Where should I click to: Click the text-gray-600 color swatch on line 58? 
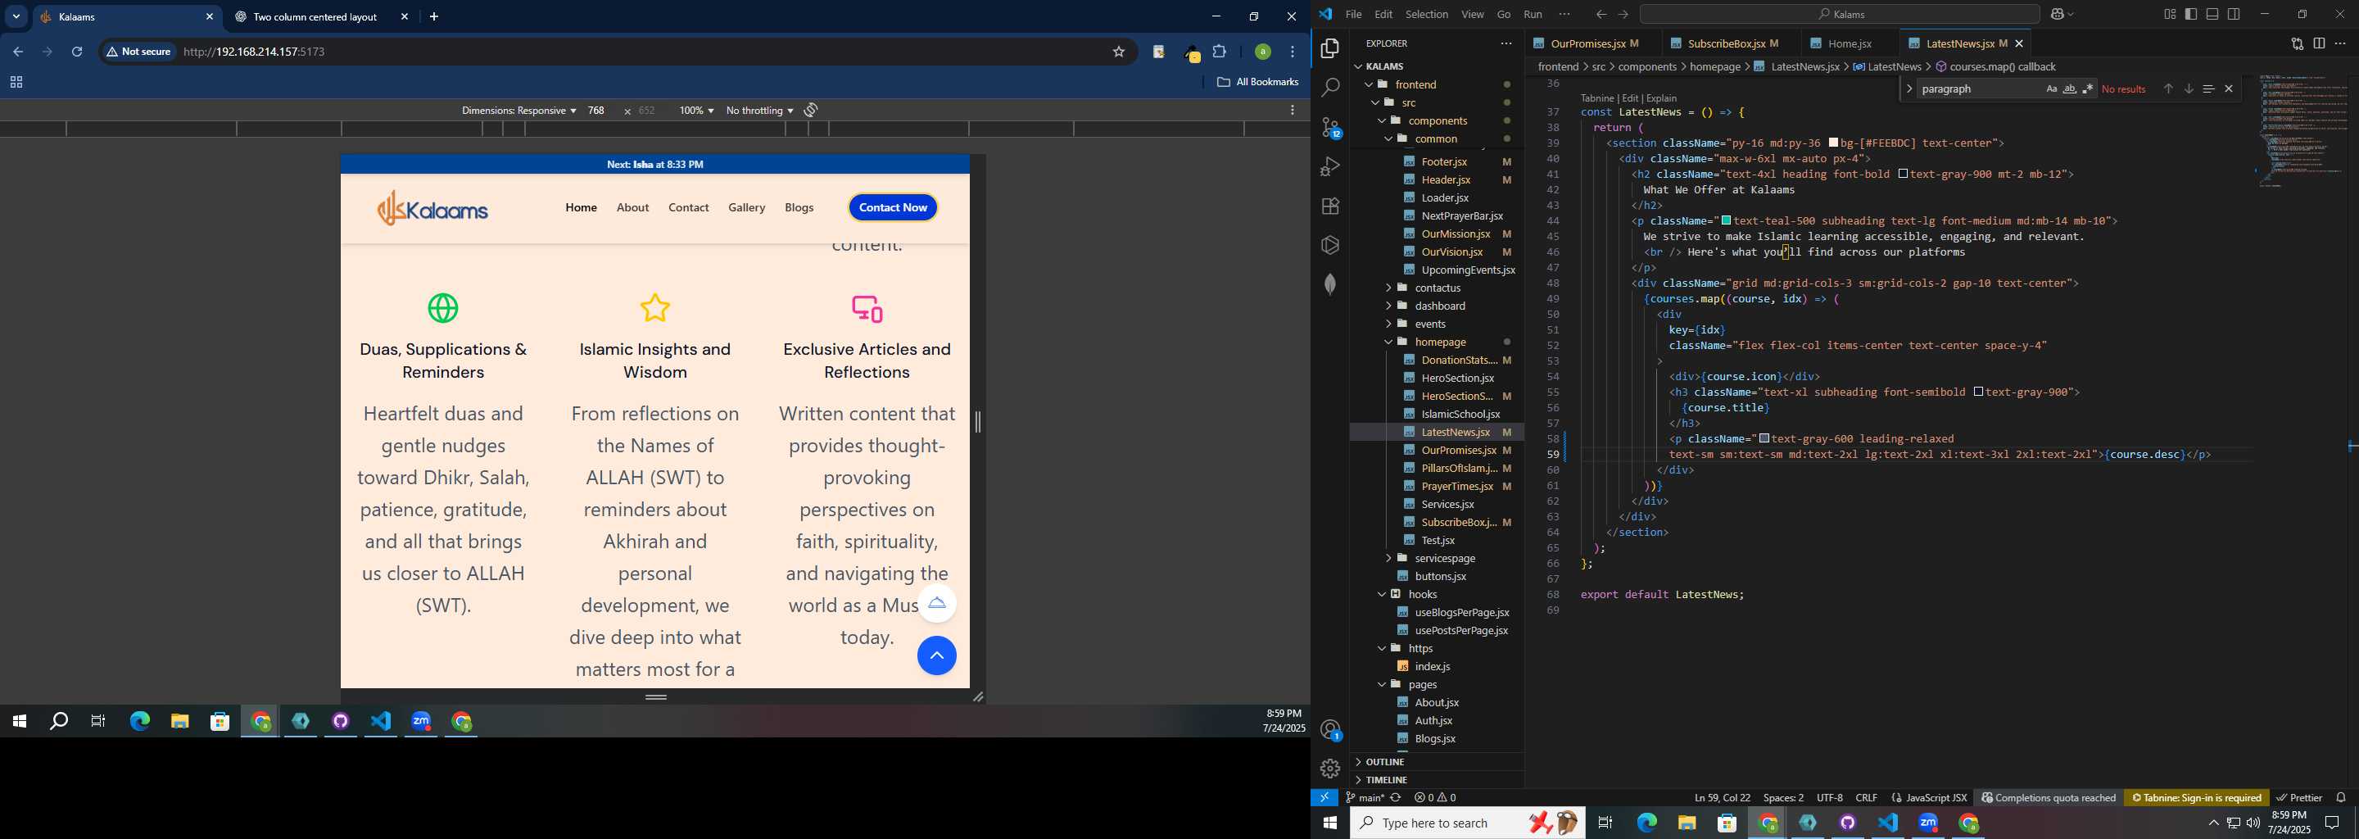[x=1764, y=438]
